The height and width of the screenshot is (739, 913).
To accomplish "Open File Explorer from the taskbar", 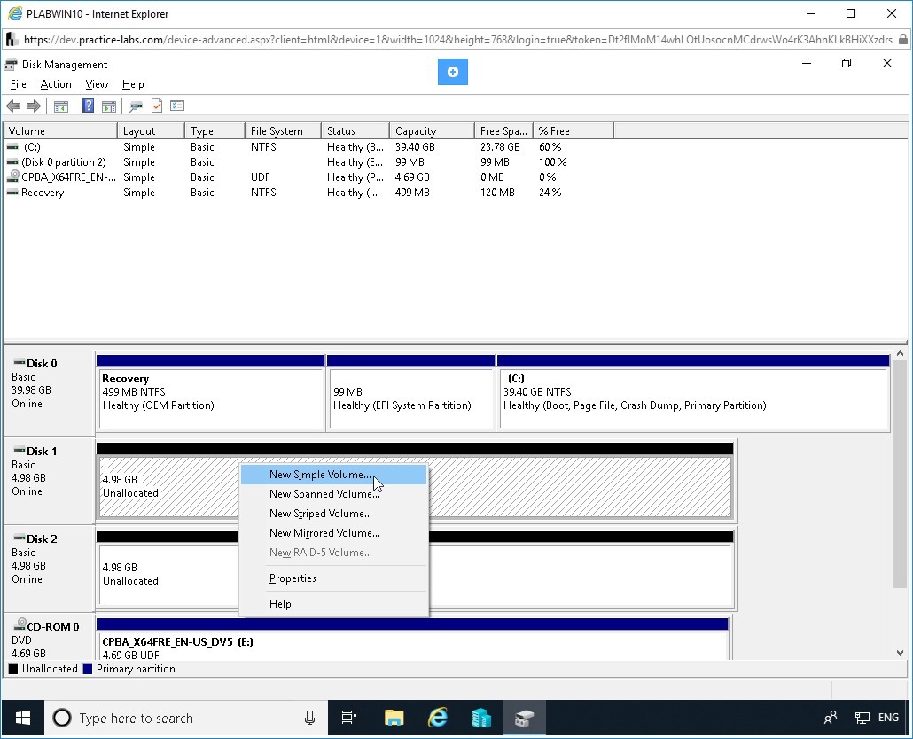I will click(x=394, y=718).
